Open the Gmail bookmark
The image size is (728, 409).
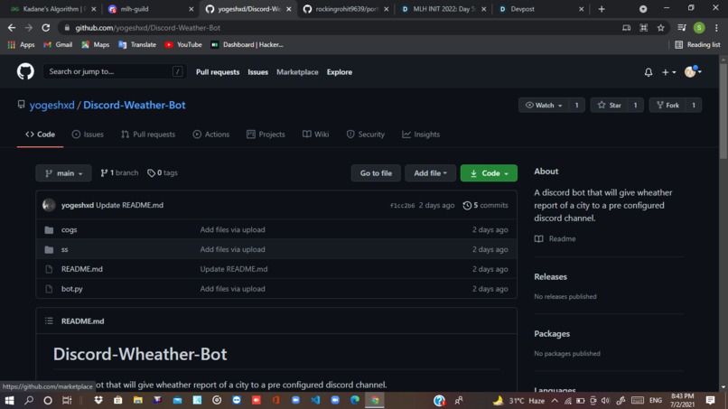point(58,44)
